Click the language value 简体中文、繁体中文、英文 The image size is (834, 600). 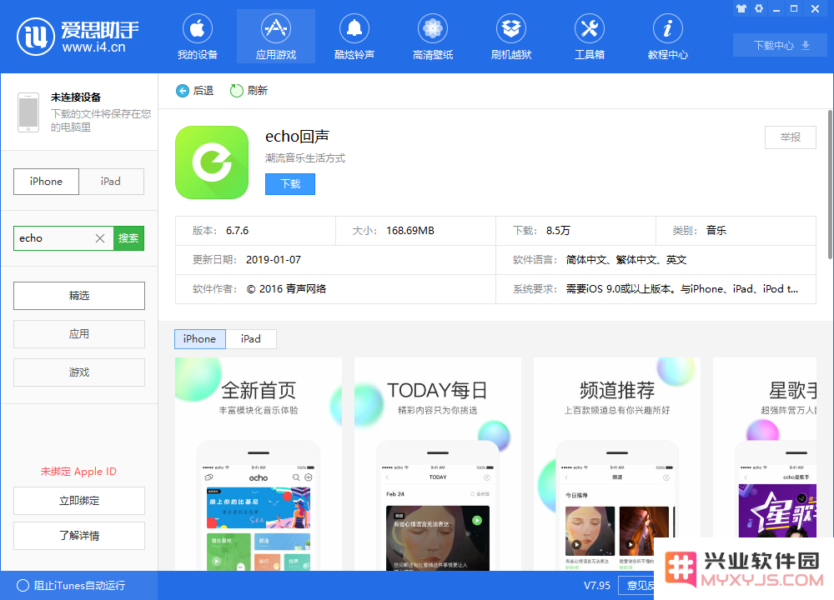(626, 260)
